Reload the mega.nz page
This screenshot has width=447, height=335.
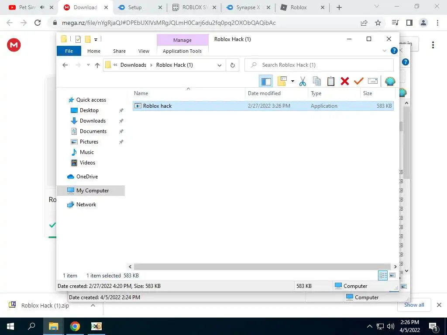click(38, 23)
